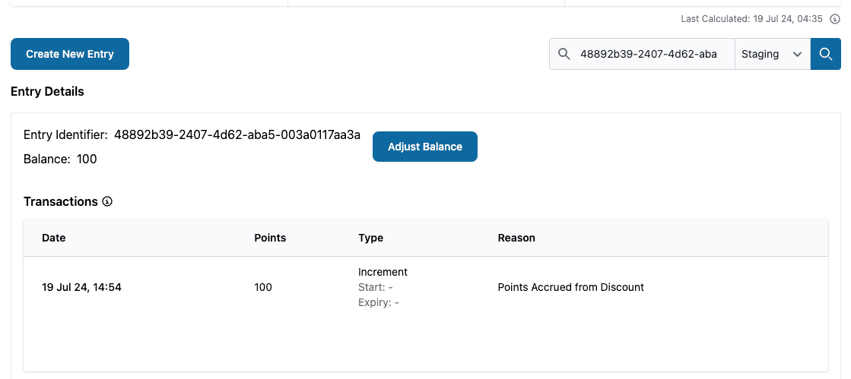Image resolution: width=851 pixels, height=379 pixels.
Task: Click the info icon beside Last Calculated
Action: 835,19
